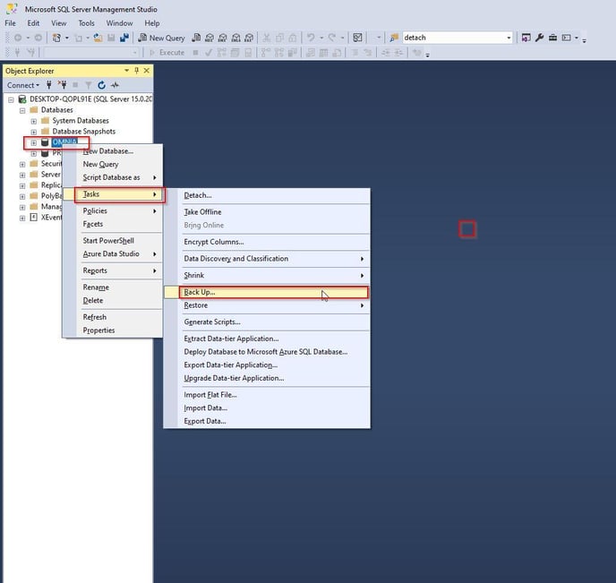Click the New Query toolbar button
This screenshot has height=583, width=616.
click(x=161, y=38)
